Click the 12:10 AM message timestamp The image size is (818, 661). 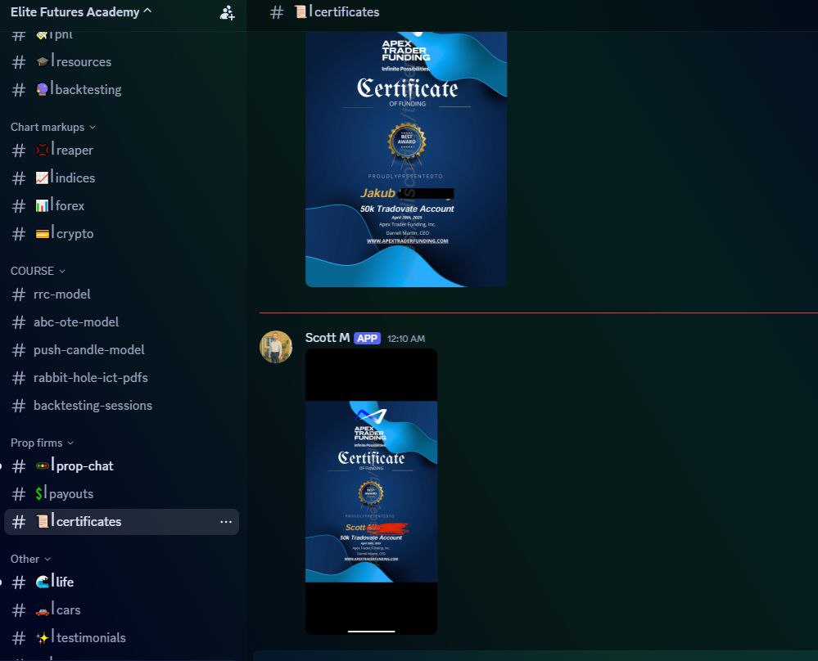pyautogui.click(x=406, y=339)
